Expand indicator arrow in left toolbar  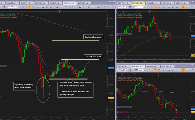coord(54,7)
